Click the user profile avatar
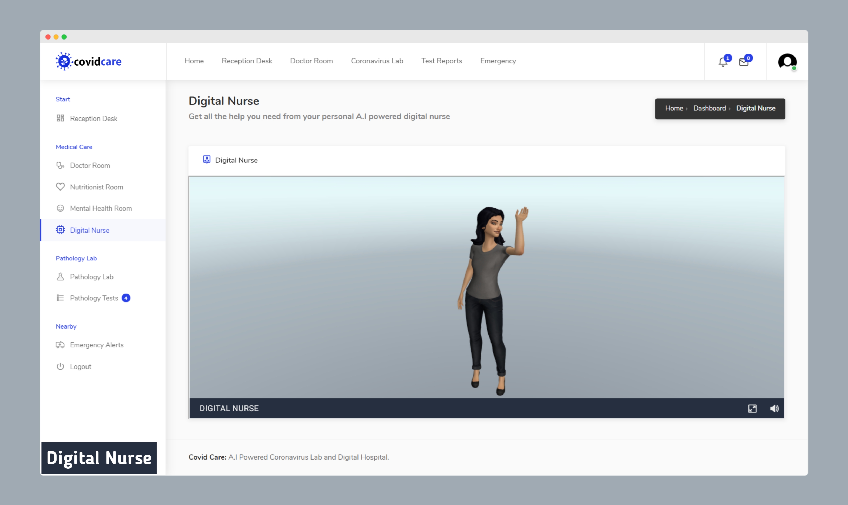 (x=787, y=62)
